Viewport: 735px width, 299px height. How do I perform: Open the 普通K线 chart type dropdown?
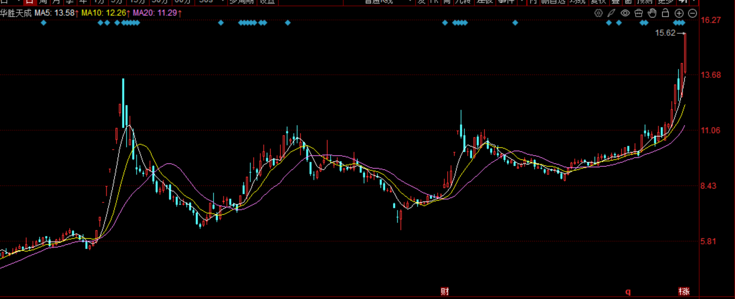[x=388, y=2]
